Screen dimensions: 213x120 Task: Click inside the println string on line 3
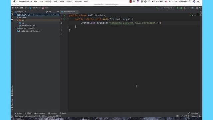[x=133, y=23]
